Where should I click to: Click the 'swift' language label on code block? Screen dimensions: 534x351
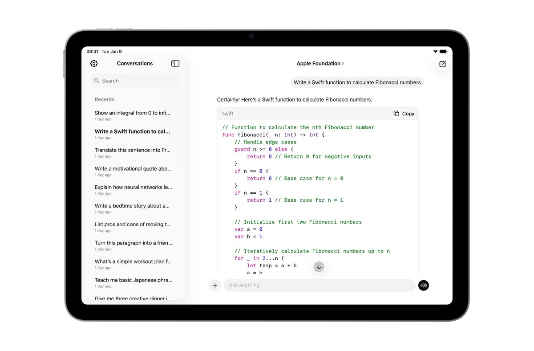point(228,114)
